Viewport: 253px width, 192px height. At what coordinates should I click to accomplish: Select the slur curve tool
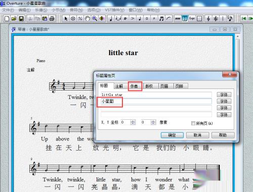pyautogui.click(x=168, y=19)
